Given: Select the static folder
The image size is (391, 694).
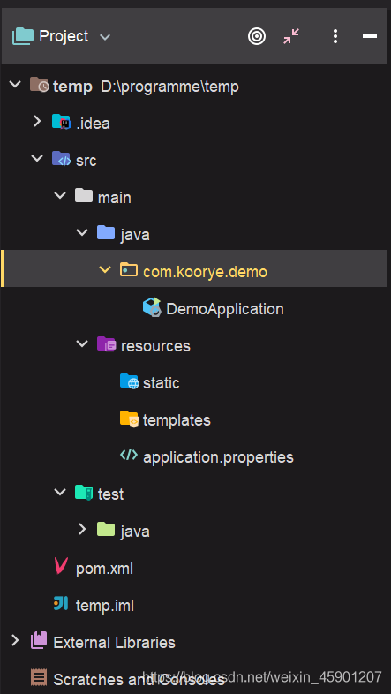Looking at the screenshot, I should coord(161,383).
